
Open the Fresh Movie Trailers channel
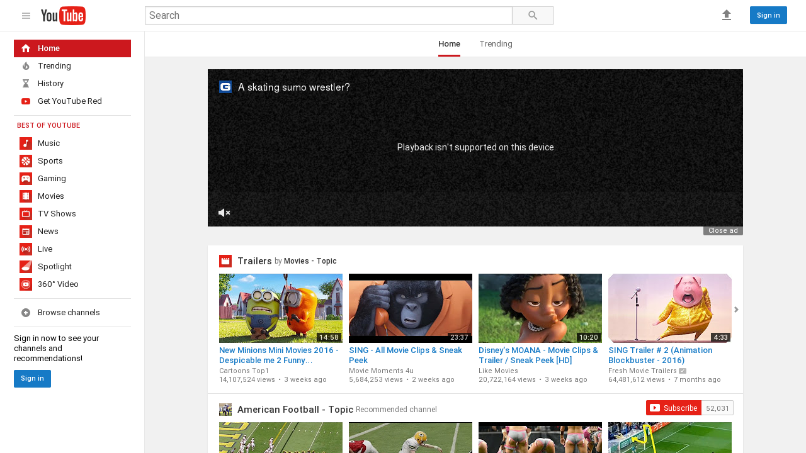pyautogui.click(x=642, y=371)
